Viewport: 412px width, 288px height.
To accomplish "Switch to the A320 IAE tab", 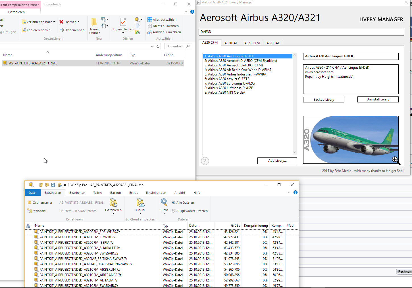I will (x=231, y=43).
